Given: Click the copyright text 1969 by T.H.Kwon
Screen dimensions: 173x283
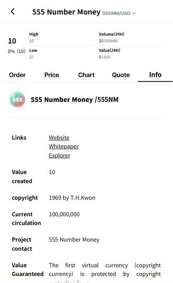Looking at the screenshot, I should pyautogui.click(x=72, y=198).
